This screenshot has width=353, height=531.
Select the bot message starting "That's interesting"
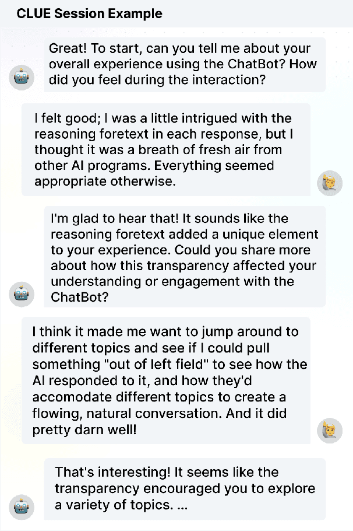coord(184,488)
